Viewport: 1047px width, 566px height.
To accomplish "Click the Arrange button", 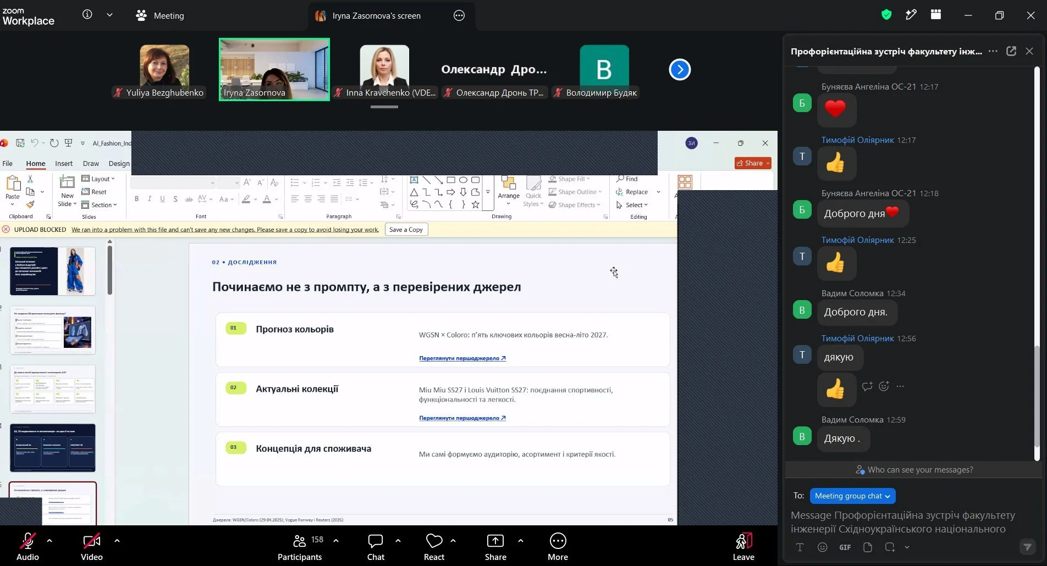I will click(509, 191).
